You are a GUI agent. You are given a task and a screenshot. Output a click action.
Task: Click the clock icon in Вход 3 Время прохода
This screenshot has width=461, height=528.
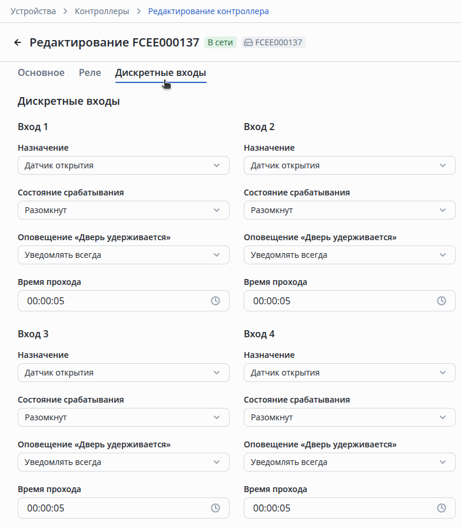click(215, 508)
